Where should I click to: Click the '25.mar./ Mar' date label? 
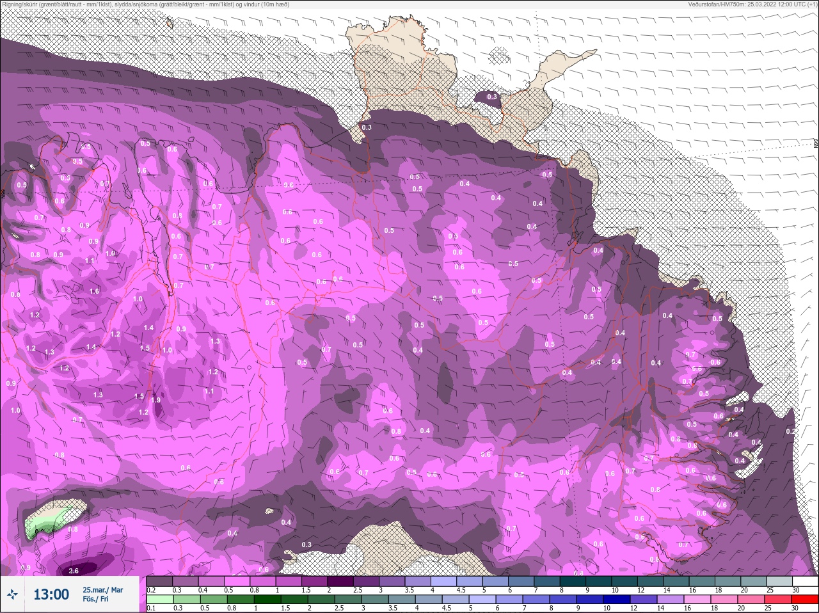(102, 589)
